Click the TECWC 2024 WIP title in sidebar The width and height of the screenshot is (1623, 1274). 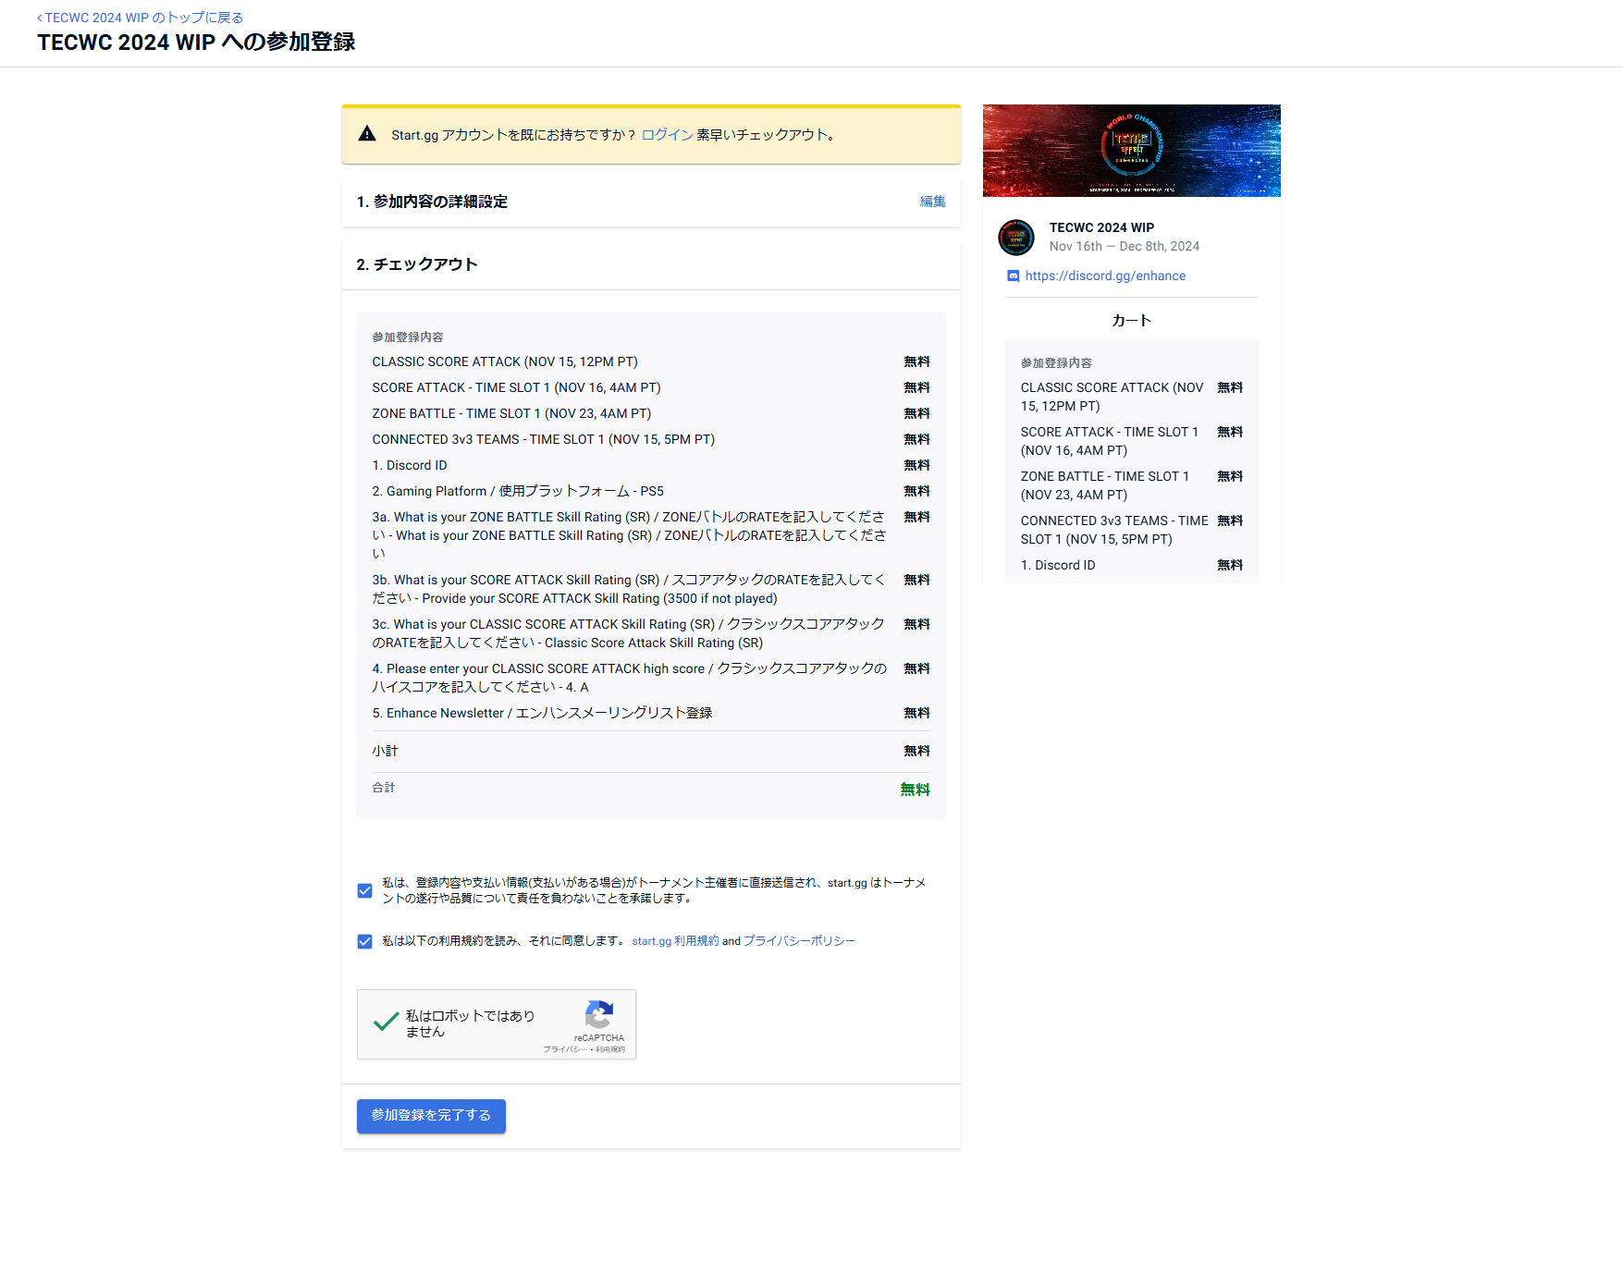[x=1101, y=227]
